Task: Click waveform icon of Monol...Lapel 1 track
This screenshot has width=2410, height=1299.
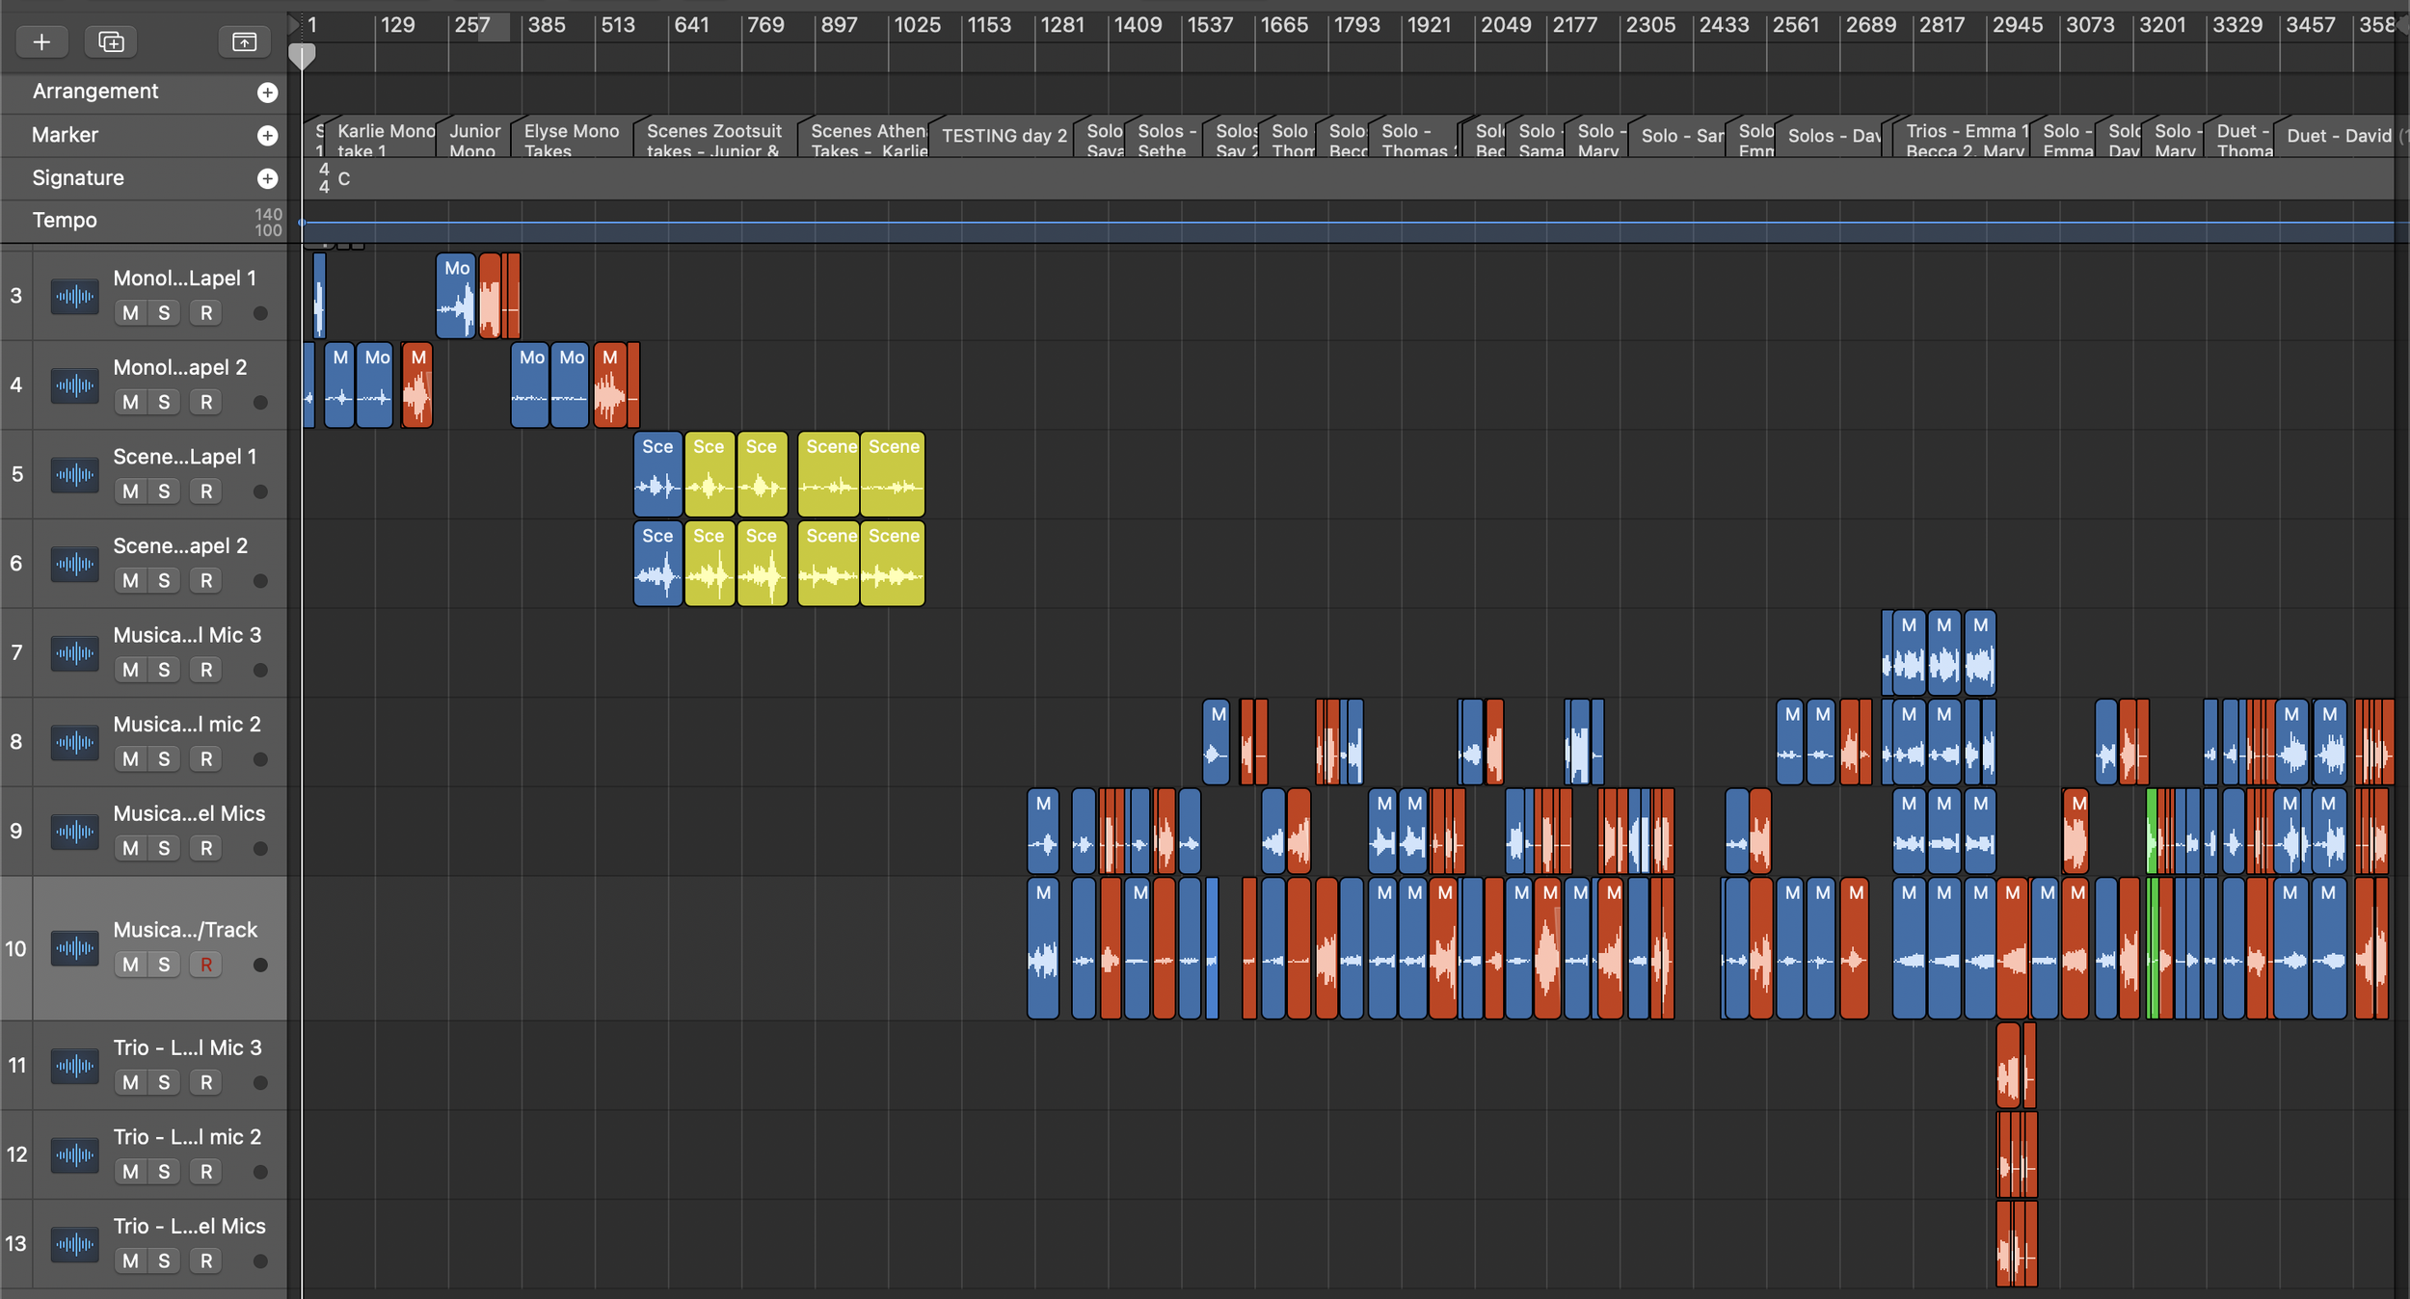Action: click(74, 297)
